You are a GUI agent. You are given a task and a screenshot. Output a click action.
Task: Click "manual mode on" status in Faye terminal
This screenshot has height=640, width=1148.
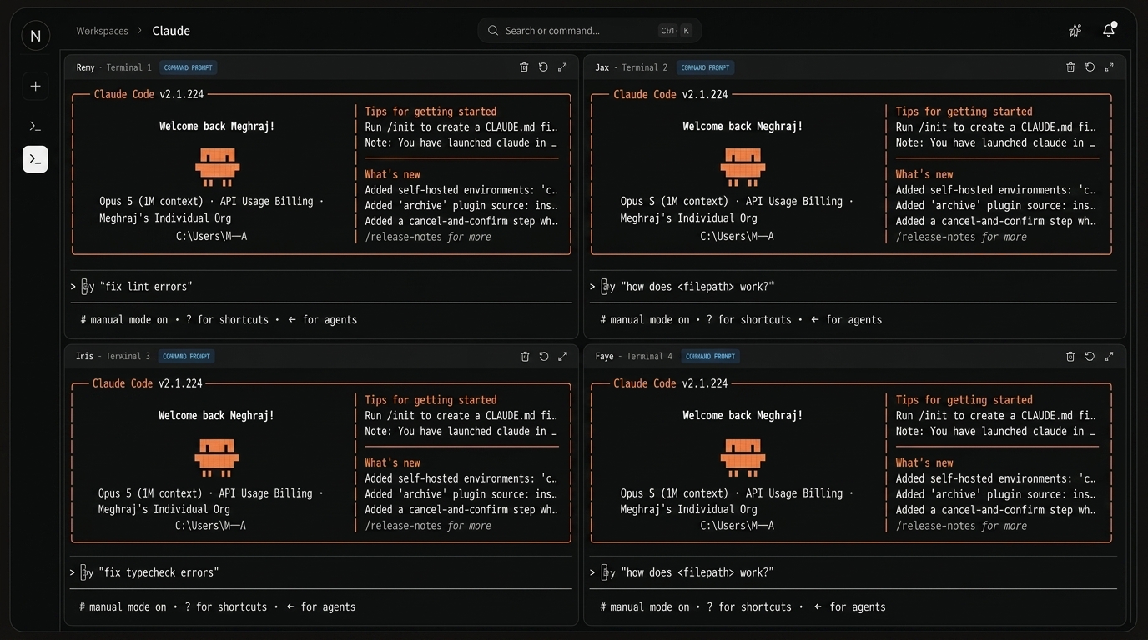(650, 607)
